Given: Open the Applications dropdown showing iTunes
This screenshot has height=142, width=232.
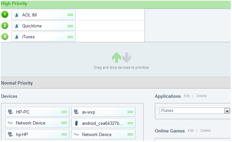Looking at the screenshot, I should click(x=227, y=111).
